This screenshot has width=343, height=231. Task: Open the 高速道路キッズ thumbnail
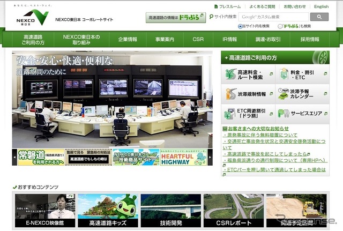pyautogui.click(x=108, y=211)
